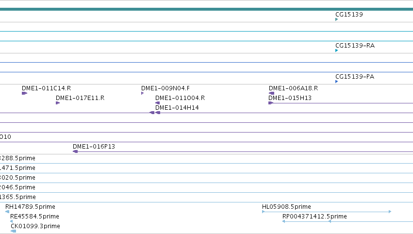Click the DME1-017E11.R label
The height and width of the screenshot is (234, 413).
point(80,98)
